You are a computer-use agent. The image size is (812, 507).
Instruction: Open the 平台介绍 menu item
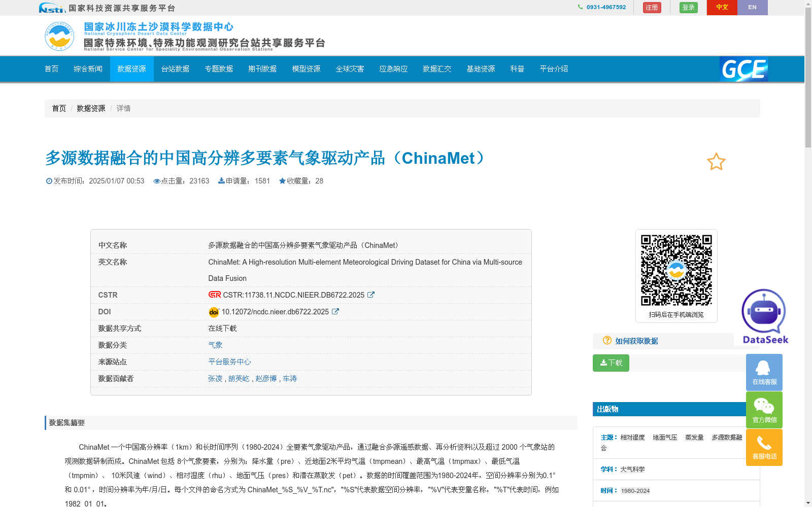tap(554, 69)
